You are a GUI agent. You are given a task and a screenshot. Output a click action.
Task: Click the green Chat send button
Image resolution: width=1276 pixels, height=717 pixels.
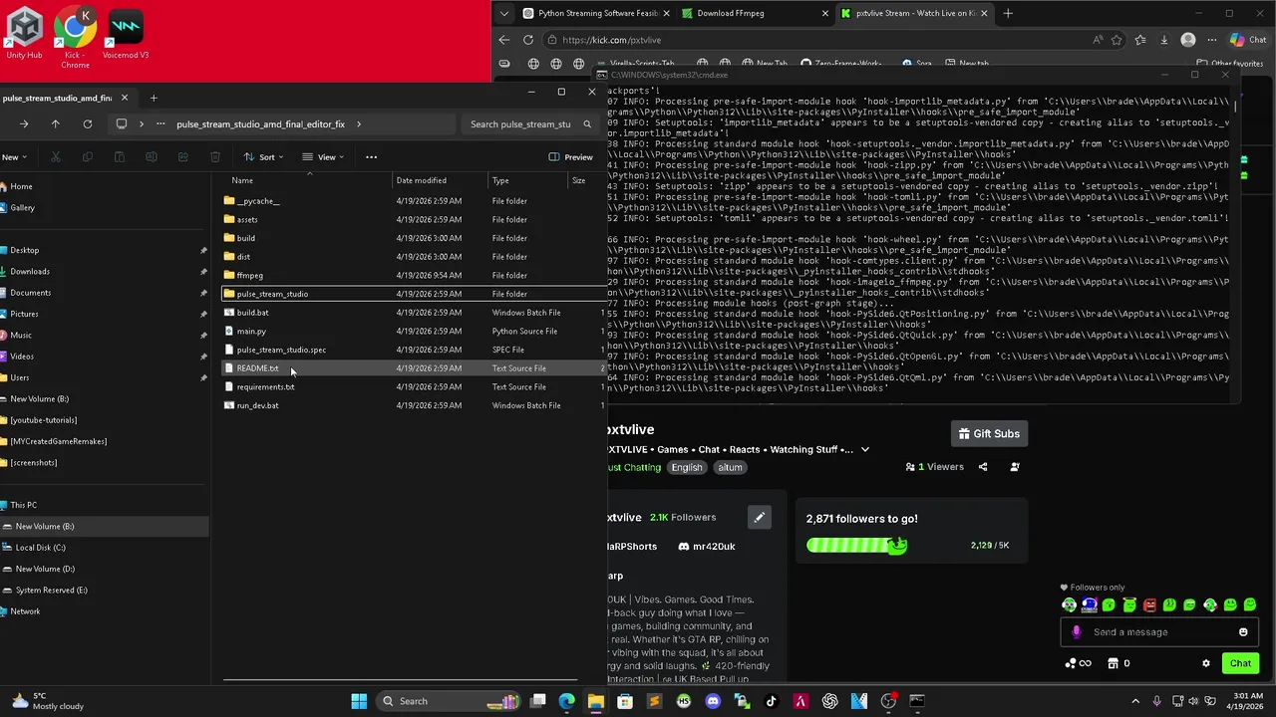(1241, 663)
